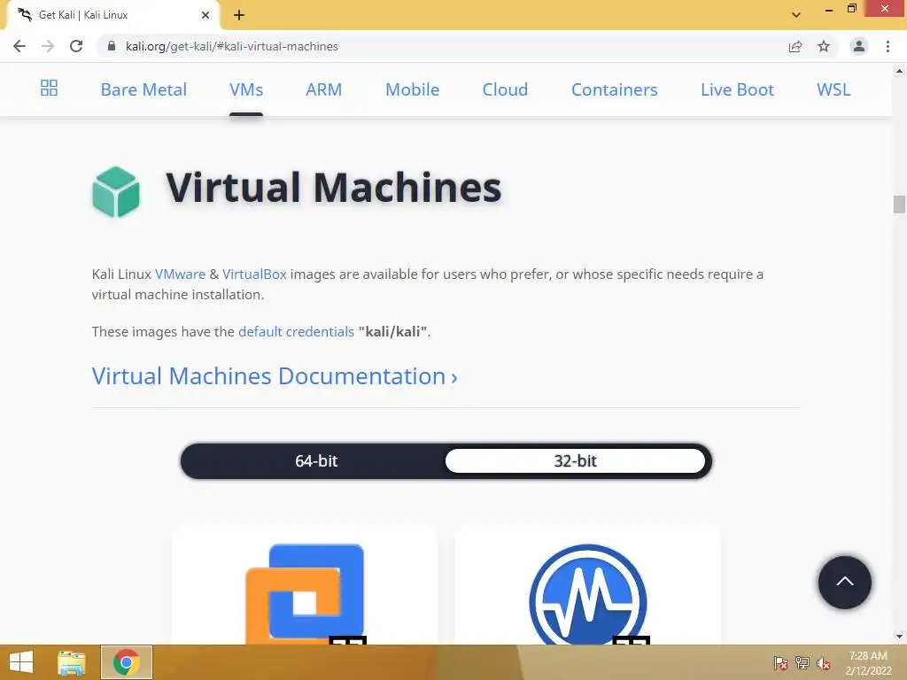
Task: Bookmark this page with the star
Action: [x=824, y=46]
